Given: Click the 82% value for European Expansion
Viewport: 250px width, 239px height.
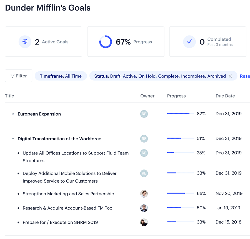Looking at the screenshot, I should [201, 114].
